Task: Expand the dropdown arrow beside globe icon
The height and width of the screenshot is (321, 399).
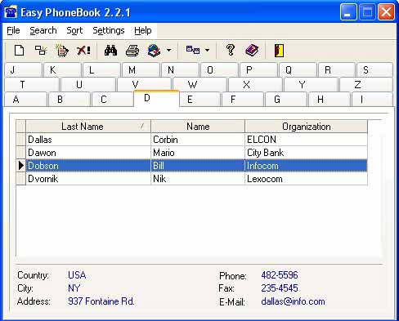Action: 169,50
